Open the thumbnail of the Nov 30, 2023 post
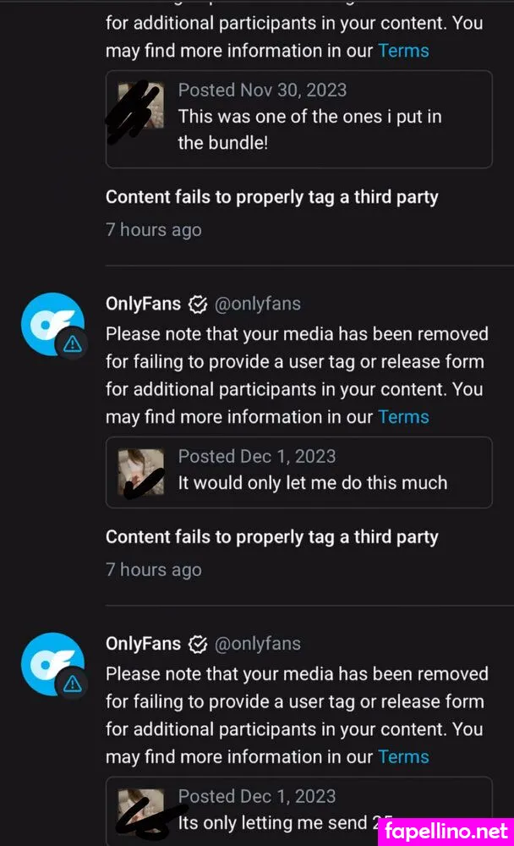514x846 pixels. click(141, 105)
